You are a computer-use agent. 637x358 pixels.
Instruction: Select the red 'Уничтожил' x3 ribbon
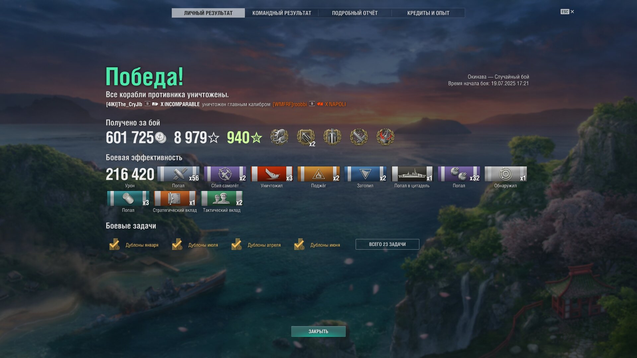click(272, 174)
